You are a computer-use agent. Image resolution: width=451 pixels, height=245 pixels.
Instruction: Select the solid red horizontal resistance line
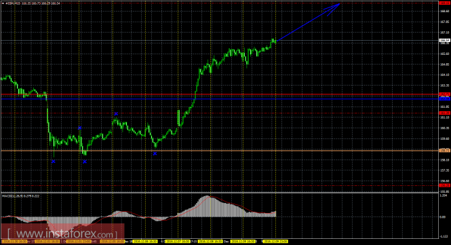[x=220, y=94]
